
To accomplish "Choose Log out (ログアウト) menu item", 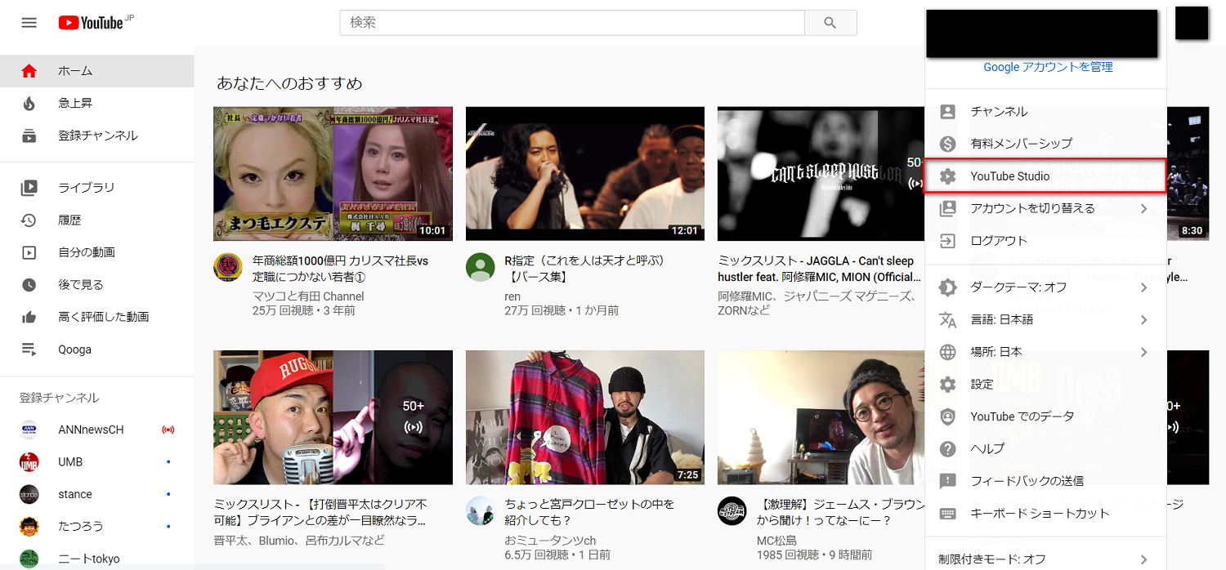I will (999, 241).
